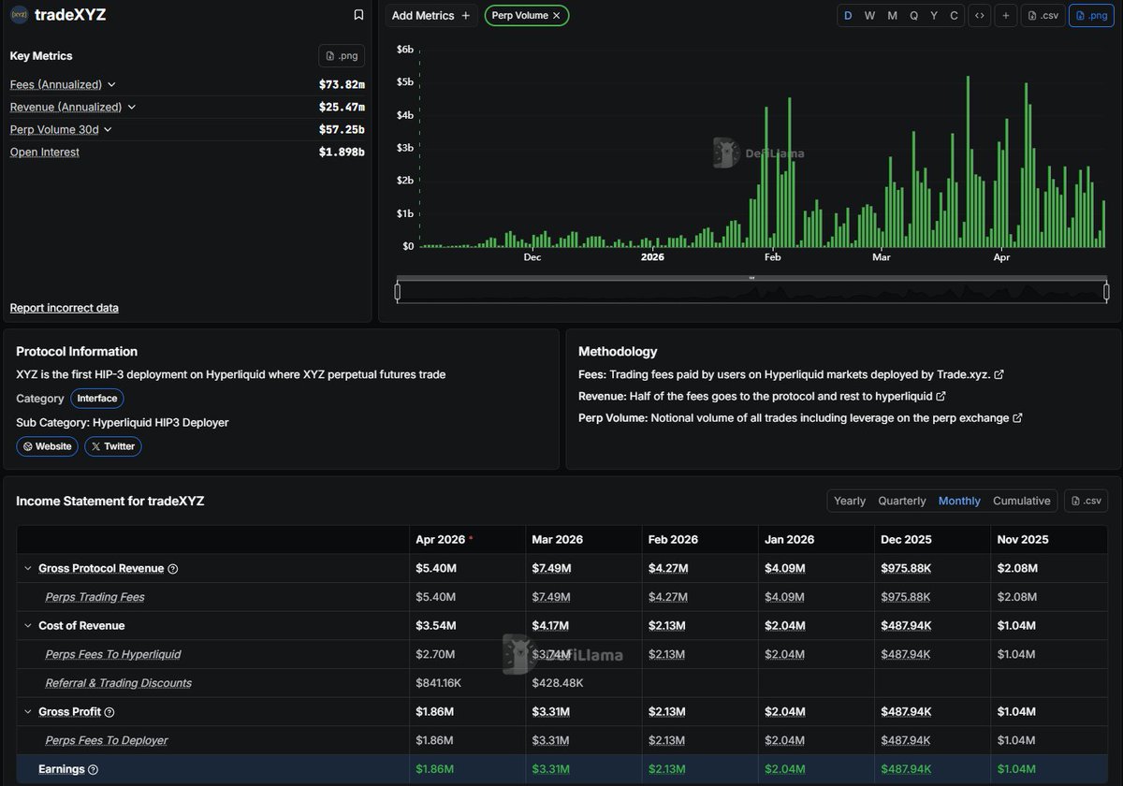1123x786 pixels.
Task: Open the Revenue methodology external link icon
Action: click(x=941, y=396)
